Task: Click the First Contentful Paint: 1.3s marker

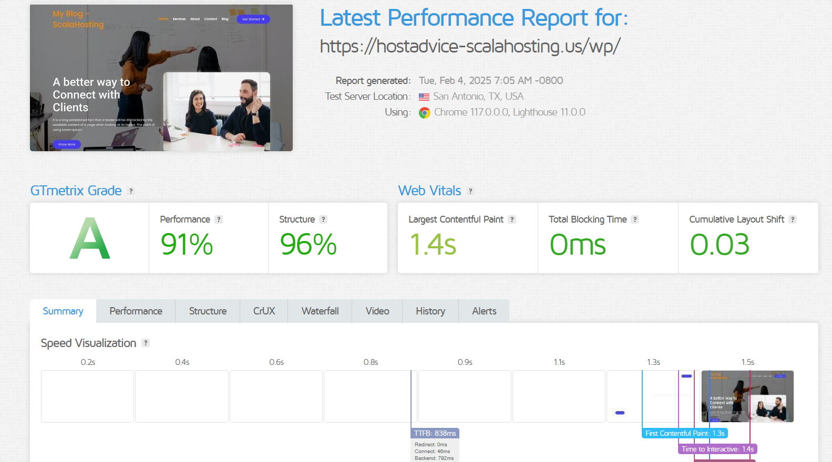Action: coord(685,433)
